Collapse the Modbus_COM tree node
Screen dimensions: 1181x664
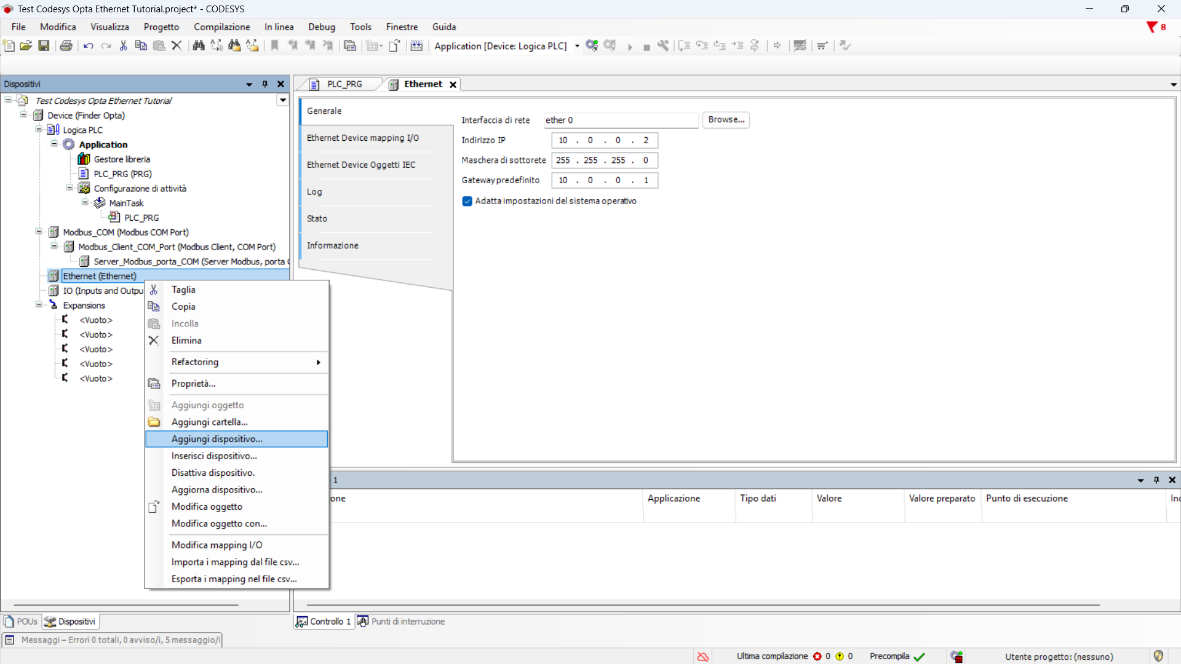click(x=39, y=232)
